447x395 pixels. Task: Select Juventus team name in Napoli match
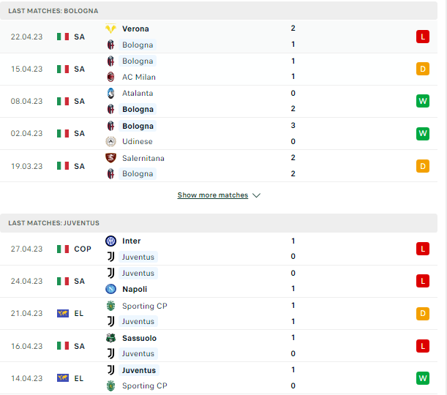point(138,273)
